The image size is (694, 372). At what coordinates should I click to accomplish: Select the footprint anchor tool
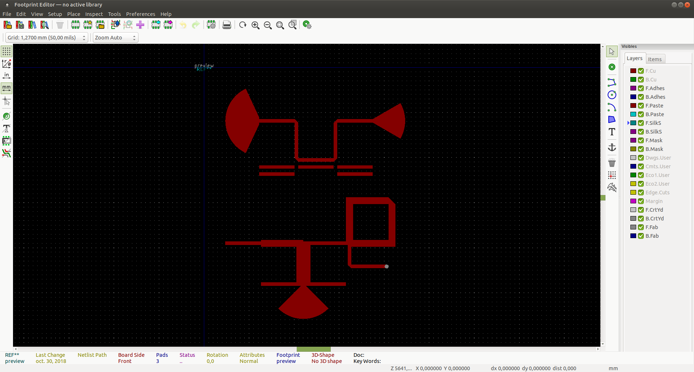pos(612,147)
